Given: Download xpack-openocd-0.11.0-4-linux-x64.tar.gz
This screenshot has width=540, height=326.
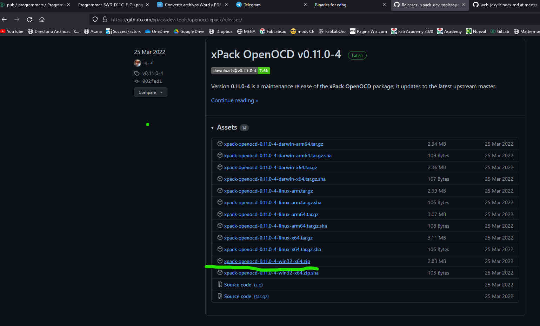Looking at the screenshot, I should click(268, 238).
